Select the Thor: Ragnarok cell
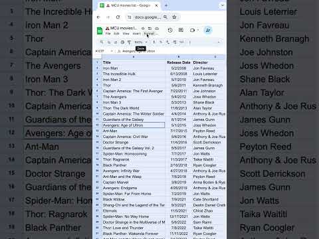The width and height of the screenshot is (319, 239). [x=134, y=159]
